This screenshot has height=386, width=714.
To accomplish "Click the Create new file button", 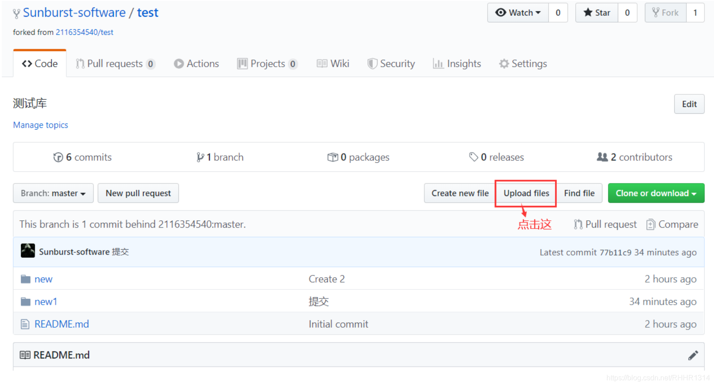I will coord(460,193).
